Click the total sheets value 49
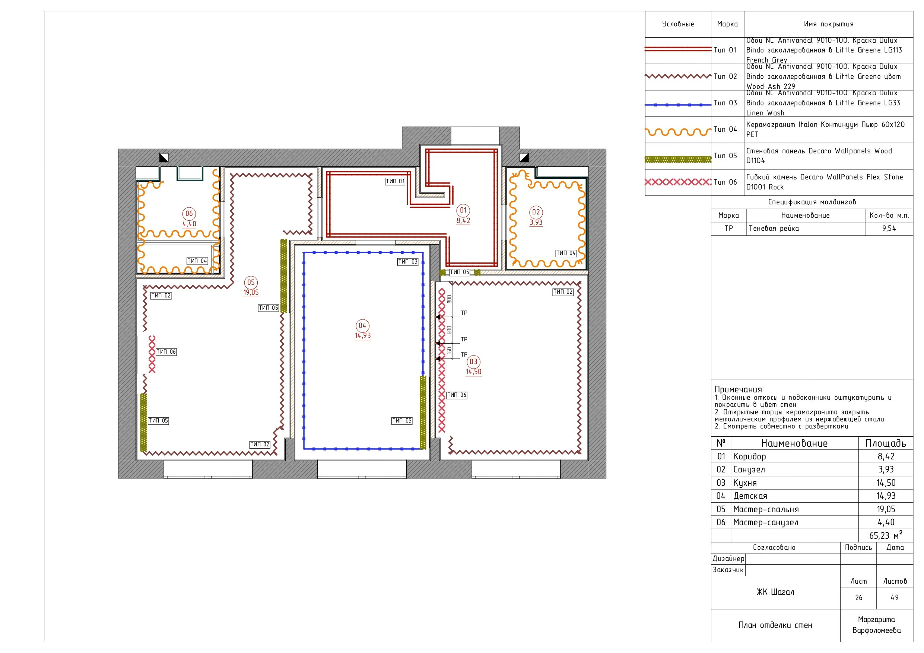The height and width of the screenshot is (653, 924). coord(895,598)
